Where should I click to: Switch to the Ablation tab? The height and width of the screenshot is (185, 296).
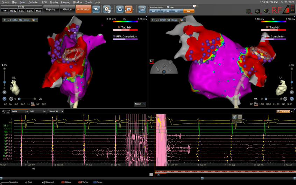pos(67,9)
